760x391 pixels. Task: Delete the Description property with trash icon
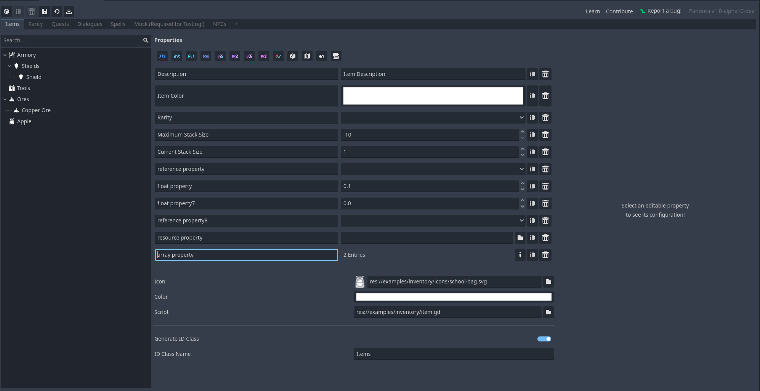coord(545,74)
